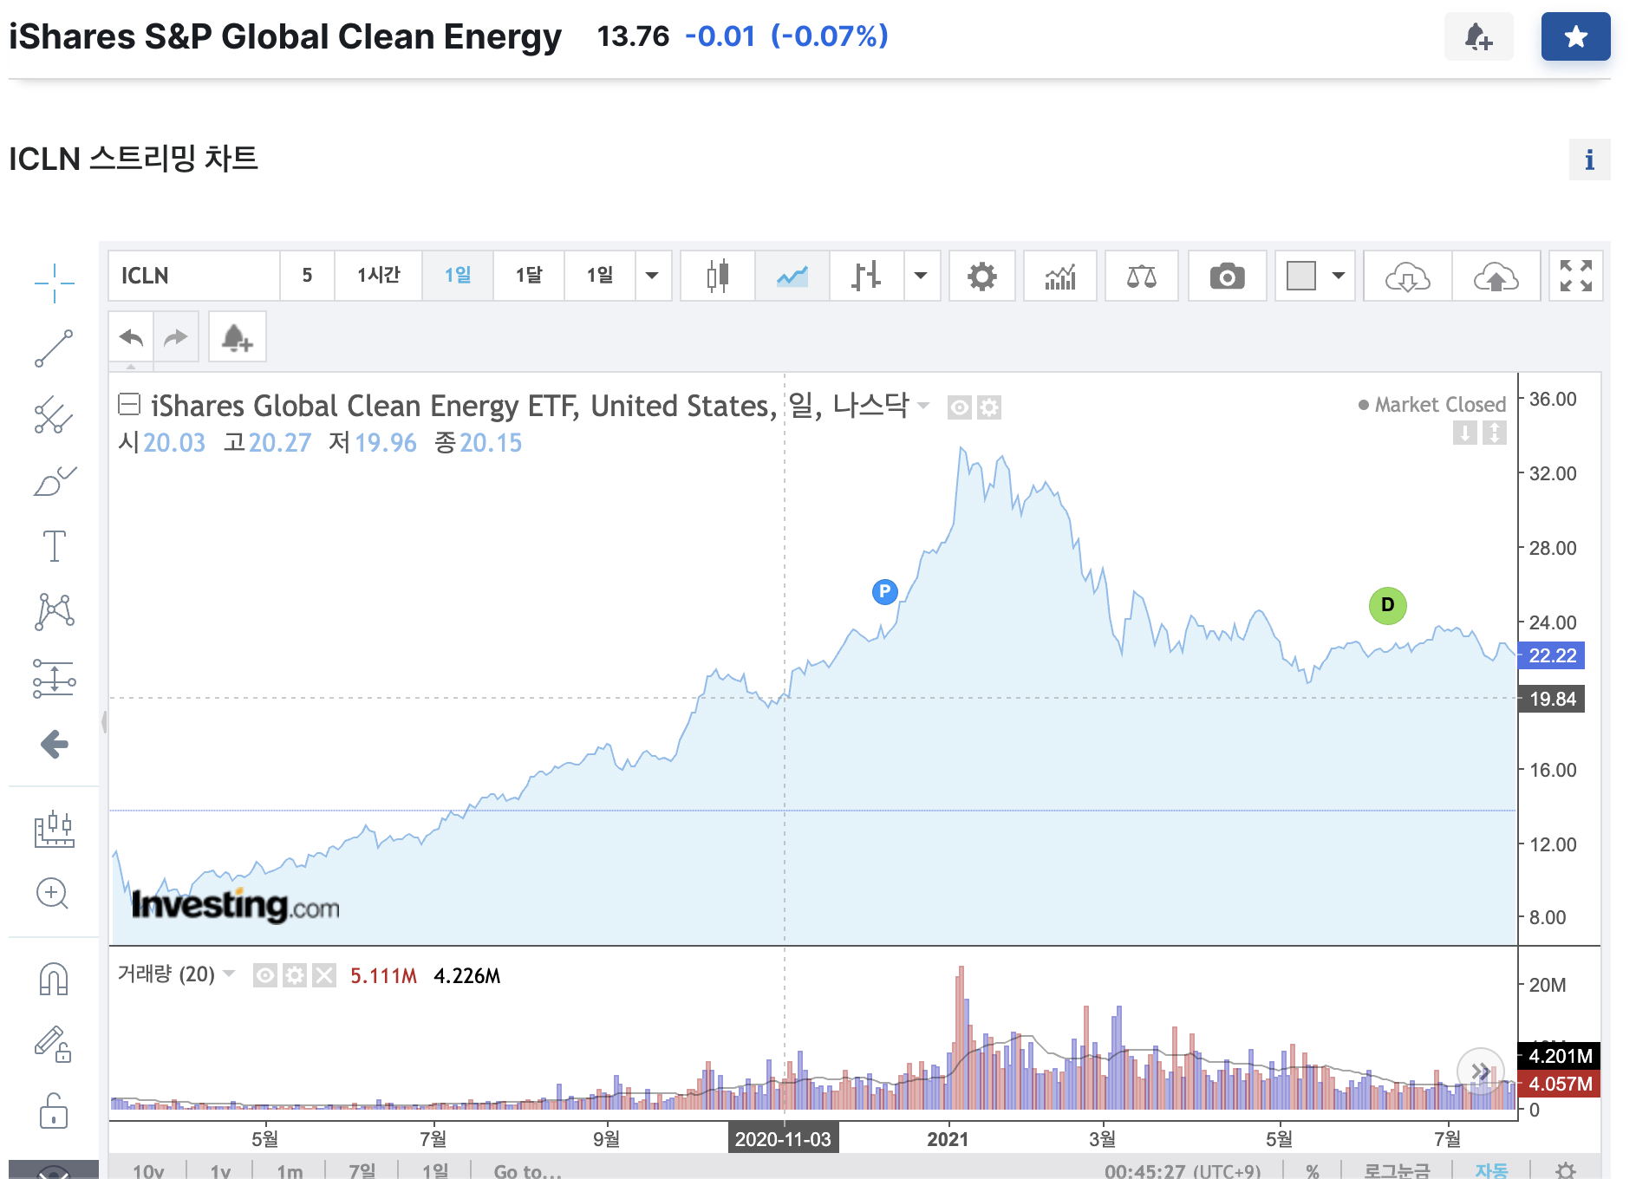The width and height of the screenshot is (1649, 1179).
Task: Set range to 10y
Action: (x=148, y=1170)
